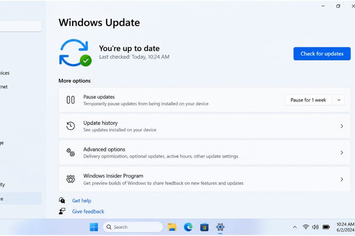This screenshot has width=355, height=236.
Task: Open Windows Insider Program chevron
Action: click(342, 179)
